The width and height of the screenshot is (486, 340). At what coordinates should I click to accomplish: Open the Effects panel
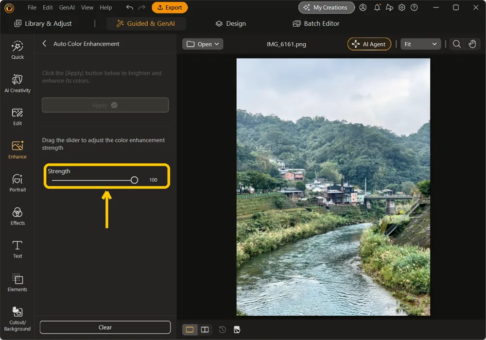17,217
